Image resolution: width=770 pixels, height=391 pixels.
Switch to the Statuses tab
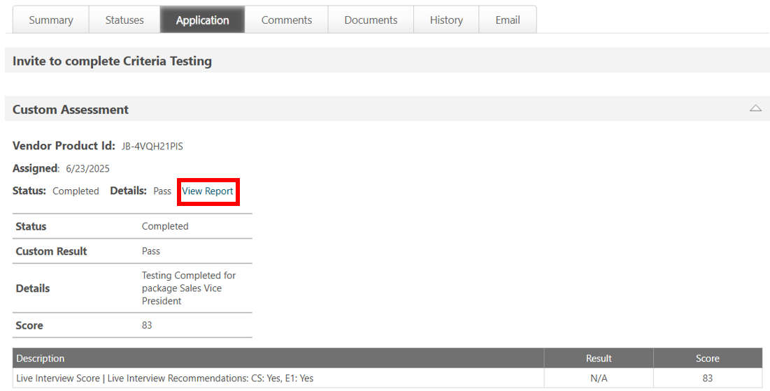click(124, 20)
